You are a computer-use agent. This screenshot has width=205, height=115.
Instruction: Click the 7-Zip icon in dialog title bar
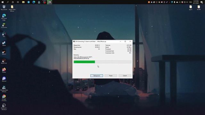point(74,42)
